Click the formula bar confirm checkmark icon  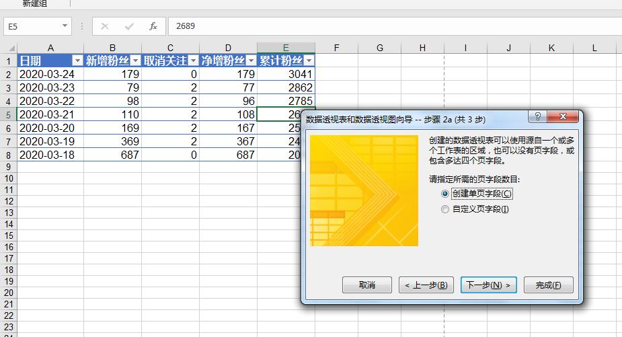pyautogui.click(x=129, y=26)
